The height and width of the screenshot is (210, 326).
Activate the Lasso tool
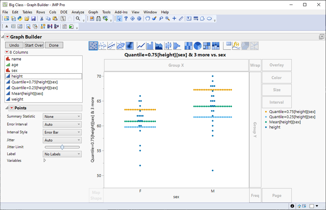[161, 19]
